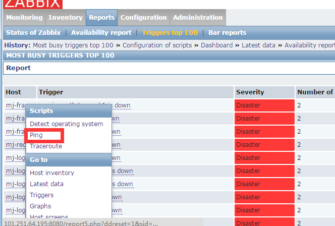Go to Status of Zabbix submenu

click(x=33, y=32)
